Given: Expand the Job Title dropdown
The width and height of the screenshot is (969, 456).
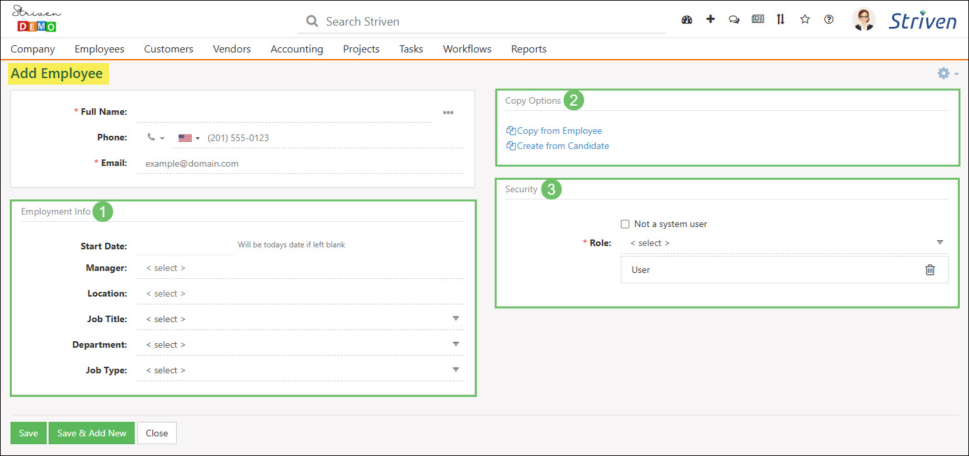Looking at the screenshot, I should point(456,319).
